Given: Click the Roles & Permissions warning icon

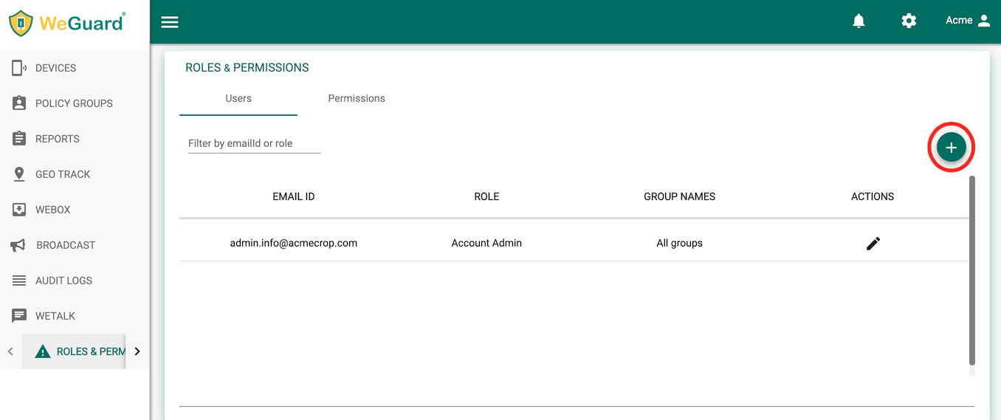Looking at the screenshot, I should pyautogui.click(x=43, y=351).
